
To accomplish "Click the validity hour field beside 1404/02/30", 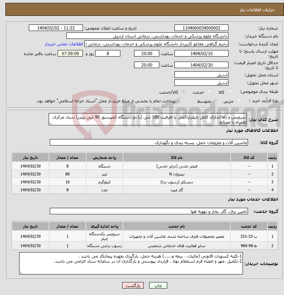I will click(147, 65).
